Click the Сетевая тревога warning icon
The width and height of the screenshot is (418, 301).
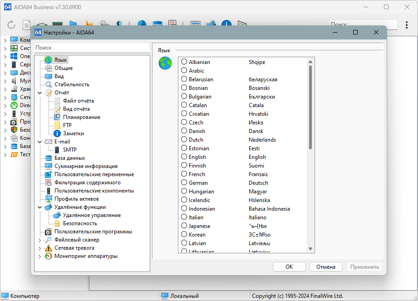[x=48, y=248]
